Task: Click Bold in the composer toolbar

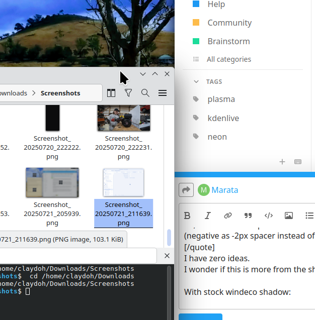Action: [187, 216]
